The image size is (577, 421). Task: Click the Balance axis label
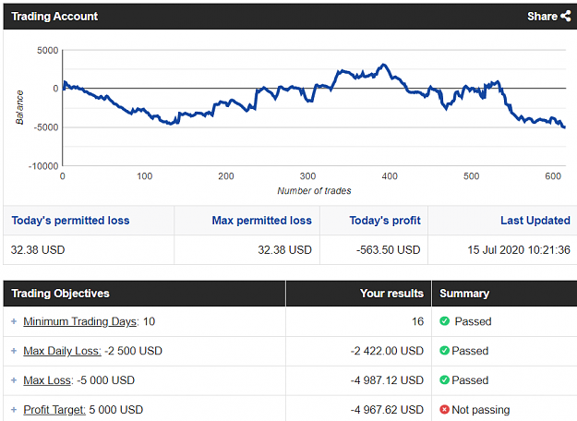(19, 107)
